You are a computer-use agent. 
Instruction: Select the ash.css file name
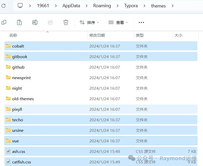(19, 151)
